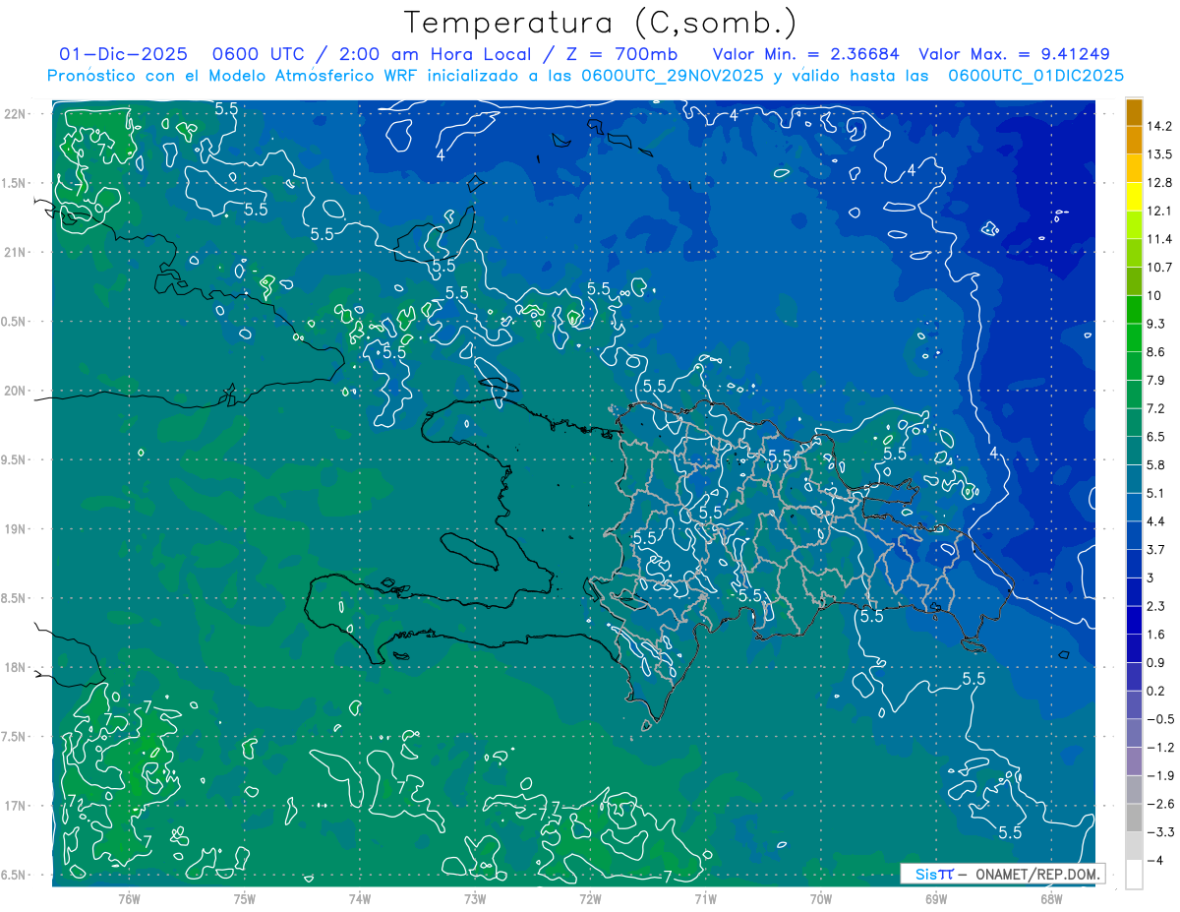Viewport: 1180px width, 912px height.
Task: Click the white swatch below -4 on colorbar
Action: 1134,875
